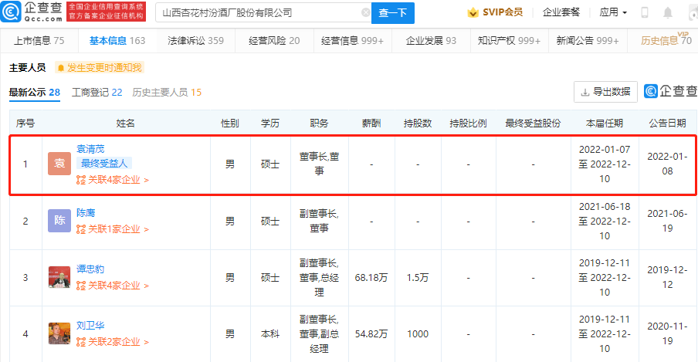Click announcement date 2021-06-19

click(x=667, y=221)
